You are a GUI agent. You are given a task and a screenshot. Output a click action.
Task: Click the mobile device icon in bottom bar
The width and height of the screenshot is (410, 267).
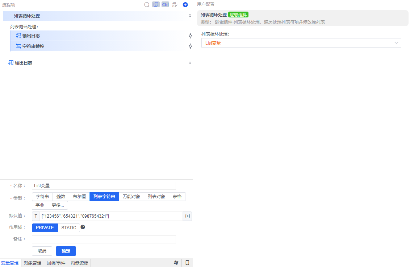187,262
